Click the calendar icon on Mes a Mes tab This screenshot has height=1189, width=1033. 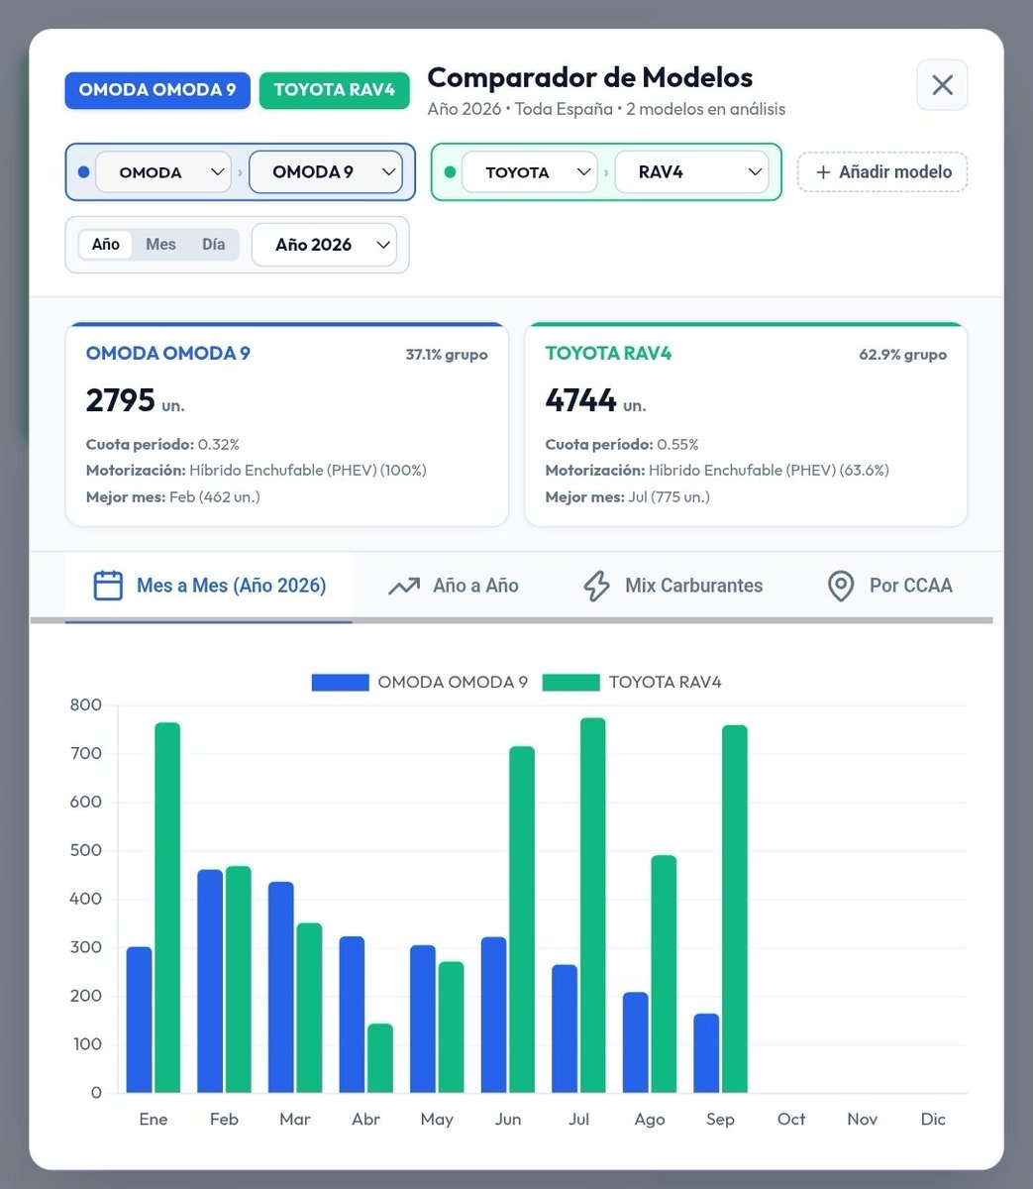click(x=108, y=586)
